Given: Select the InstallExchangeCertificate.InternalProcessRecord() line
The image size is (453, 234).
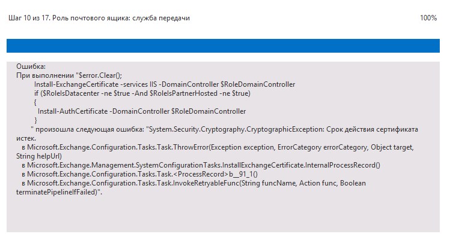Looking at the screenshot, I should [x=201, y=165].
